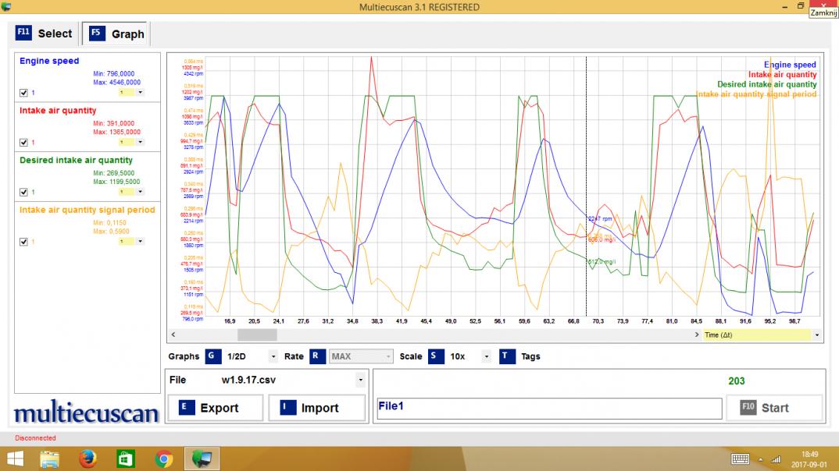Viewport: 839px width, 471px height.
Task: Expand the Scale 10x dropdown
Action: (x=487, y=356)
